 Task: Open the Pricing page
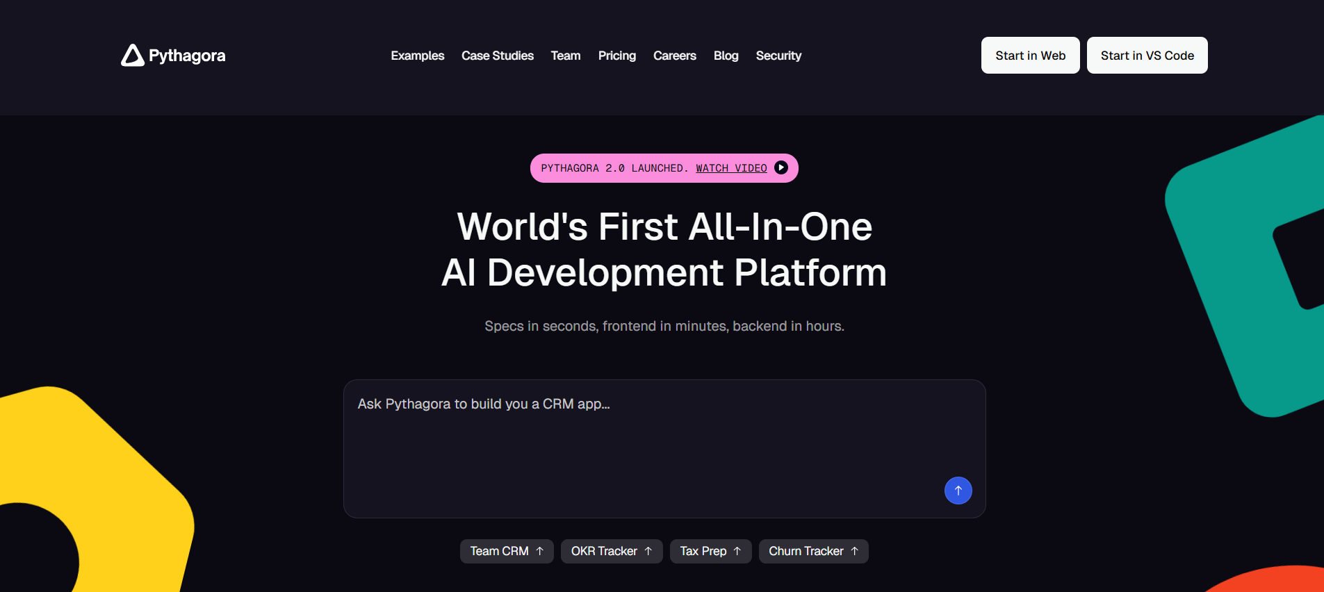point(617,56)
